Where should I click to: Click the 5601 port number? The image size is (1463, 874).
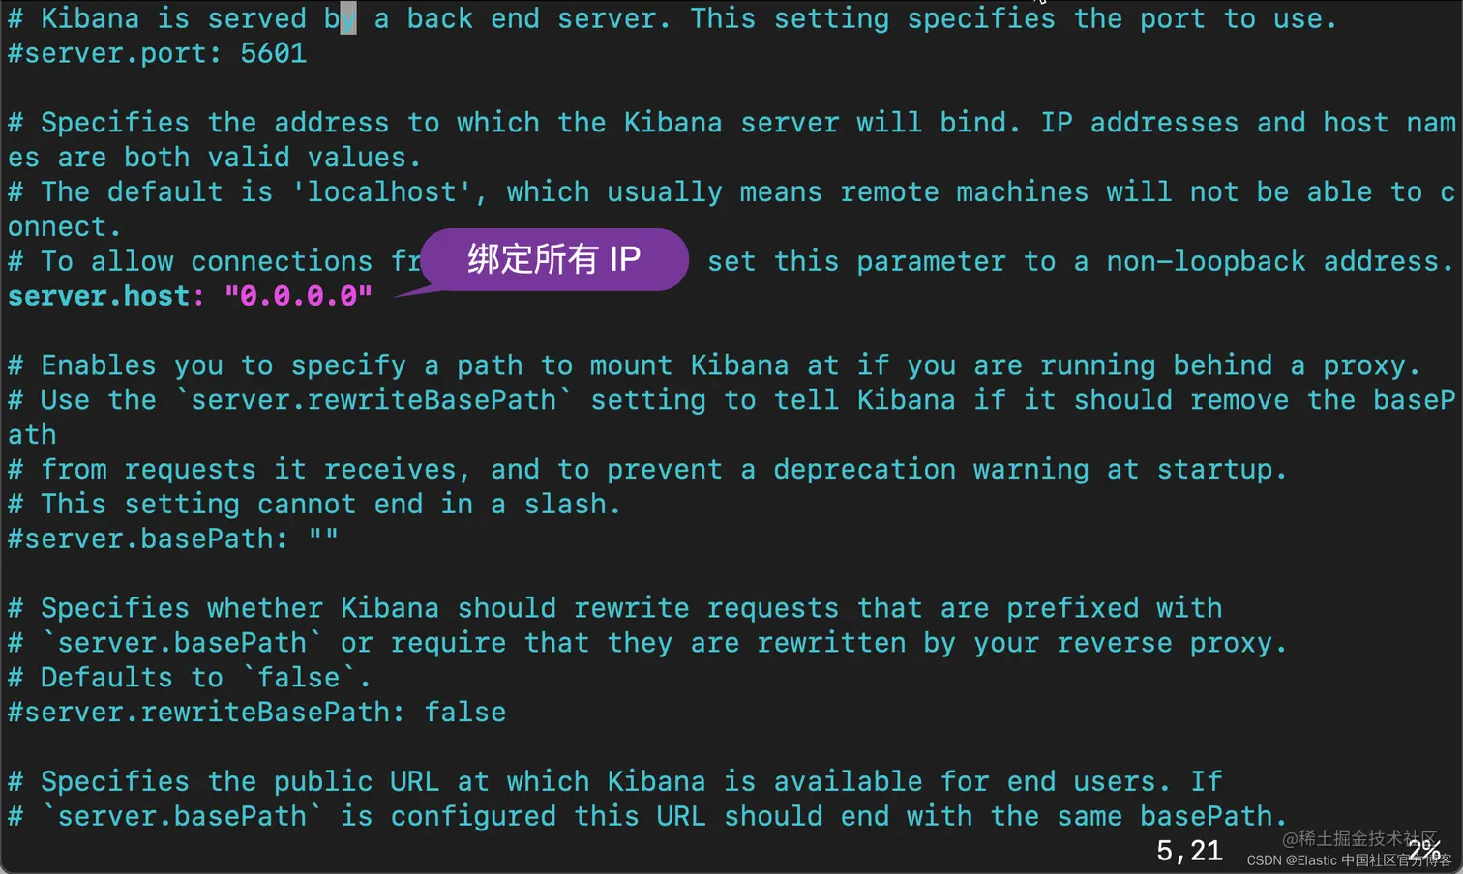pyautogui.click(x=274, y=53)
